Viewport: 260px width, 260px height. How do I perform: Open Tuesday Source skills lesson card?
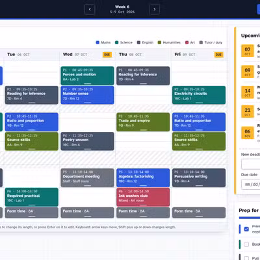click(32, 141)
